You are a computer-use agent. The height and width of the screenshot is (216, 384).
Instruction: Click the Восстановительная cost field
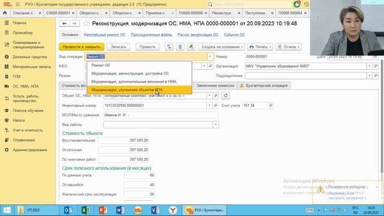124,140
